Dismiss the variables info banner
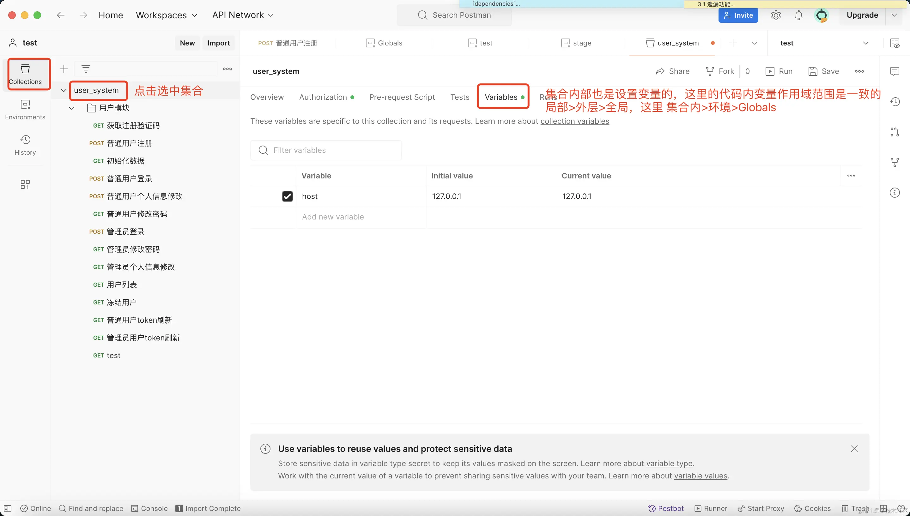This screenshot has height=516, width=910. [854, 449]
